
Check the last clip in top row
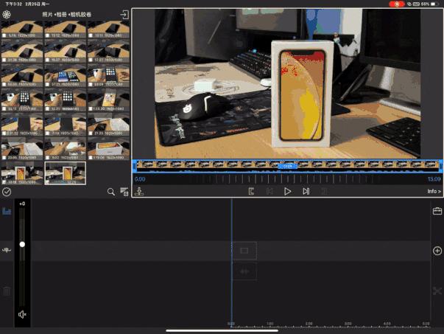pyautogui.click(x=91, y=35)
